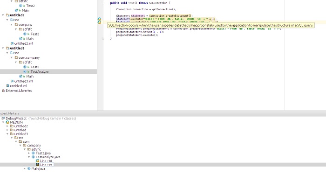Click the untitled2.iml file icon
This screenshot has height=174, width=326.
(x=12, y=43)
